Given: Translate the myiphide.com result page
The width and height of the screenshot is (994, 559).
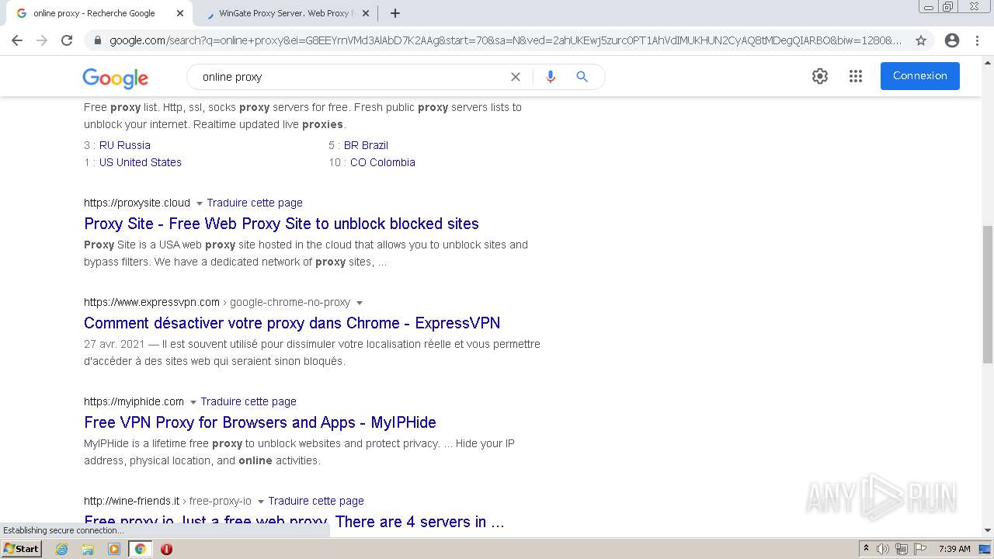Looking at the screenshot, I should pyautogui.click(x=248, y=401).
